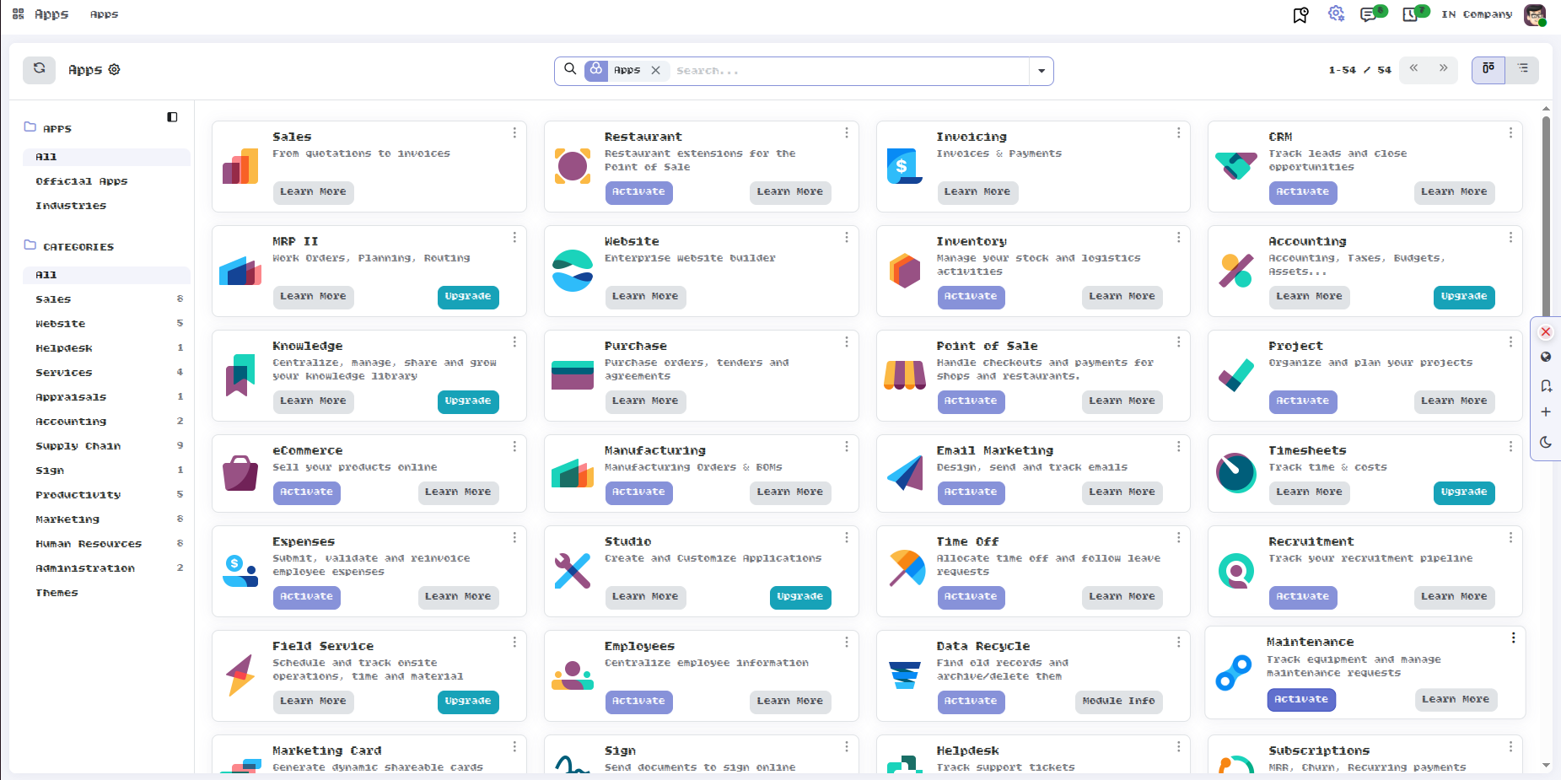This screenshot has height=780, width=1561.
Task: Filter by Themes category
Action: (107, 593)
